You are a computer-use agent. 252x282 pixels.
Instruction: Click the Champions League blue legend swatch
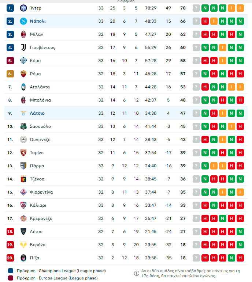click(10, 271)
